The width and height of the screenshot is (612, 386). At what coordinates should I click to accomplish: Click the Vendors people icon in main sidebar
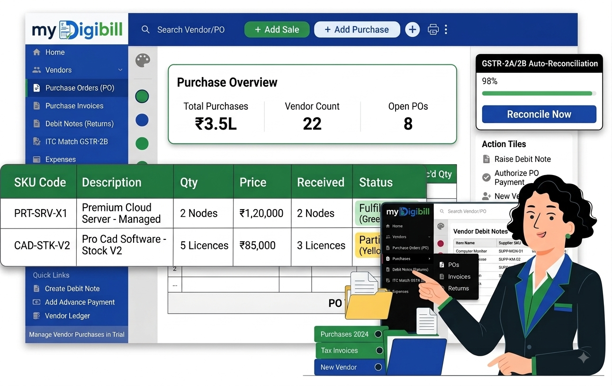[36, 70]
